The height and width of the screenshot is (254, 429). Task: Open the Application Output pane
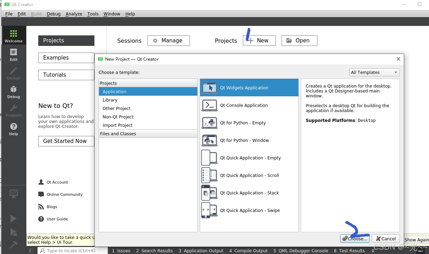(x=201, y=250)
